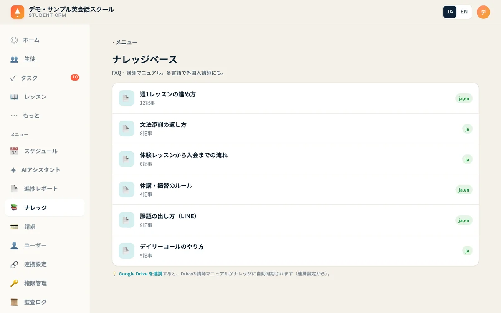501x313 pixels.
Task: Open 請求 menu item
Action: 45,227
